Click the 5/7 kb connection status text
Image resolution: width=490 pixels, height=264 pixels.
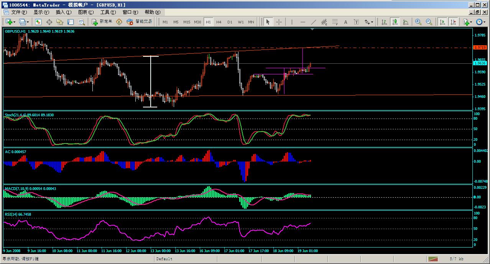(456, 259)
